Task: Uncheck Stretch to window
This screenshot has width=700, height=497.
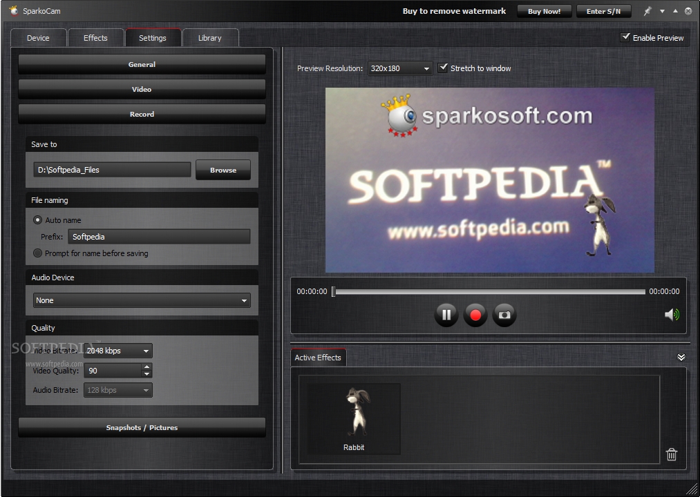Action: click(x=442, y=68)
